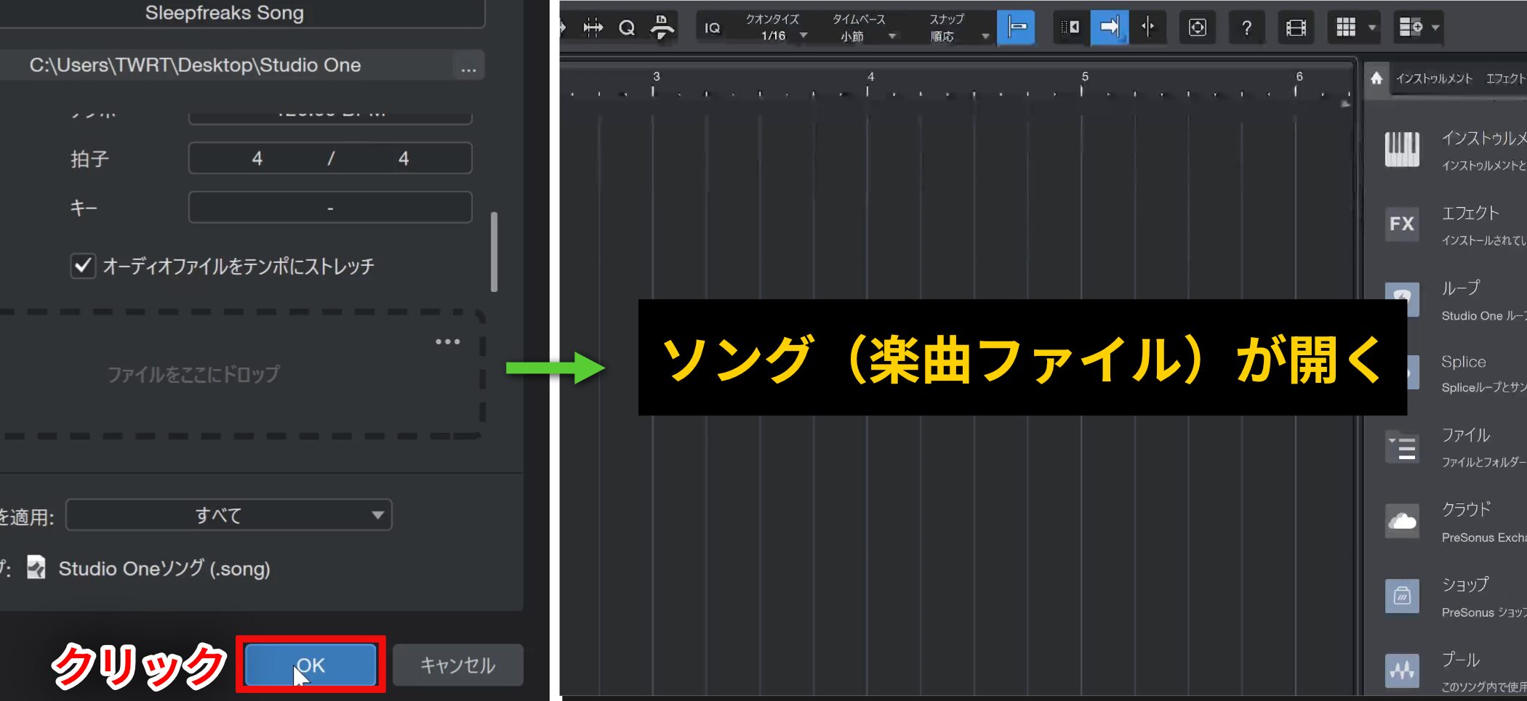Open the FX effects browser tile

point(1401,224)
